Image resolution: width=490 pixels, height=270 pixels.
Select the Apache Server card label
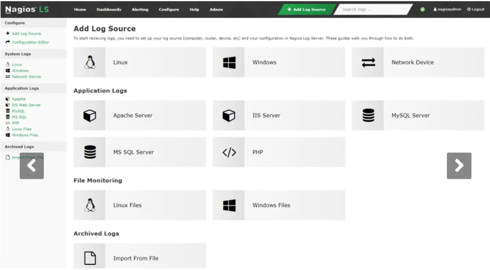133,115
